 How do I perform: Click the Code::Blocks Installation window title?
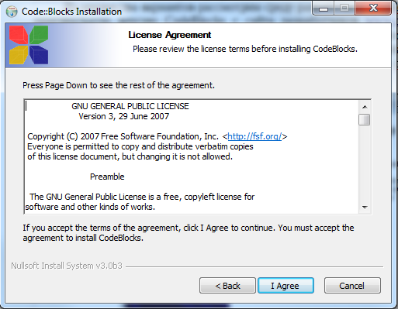pos(71,12)
